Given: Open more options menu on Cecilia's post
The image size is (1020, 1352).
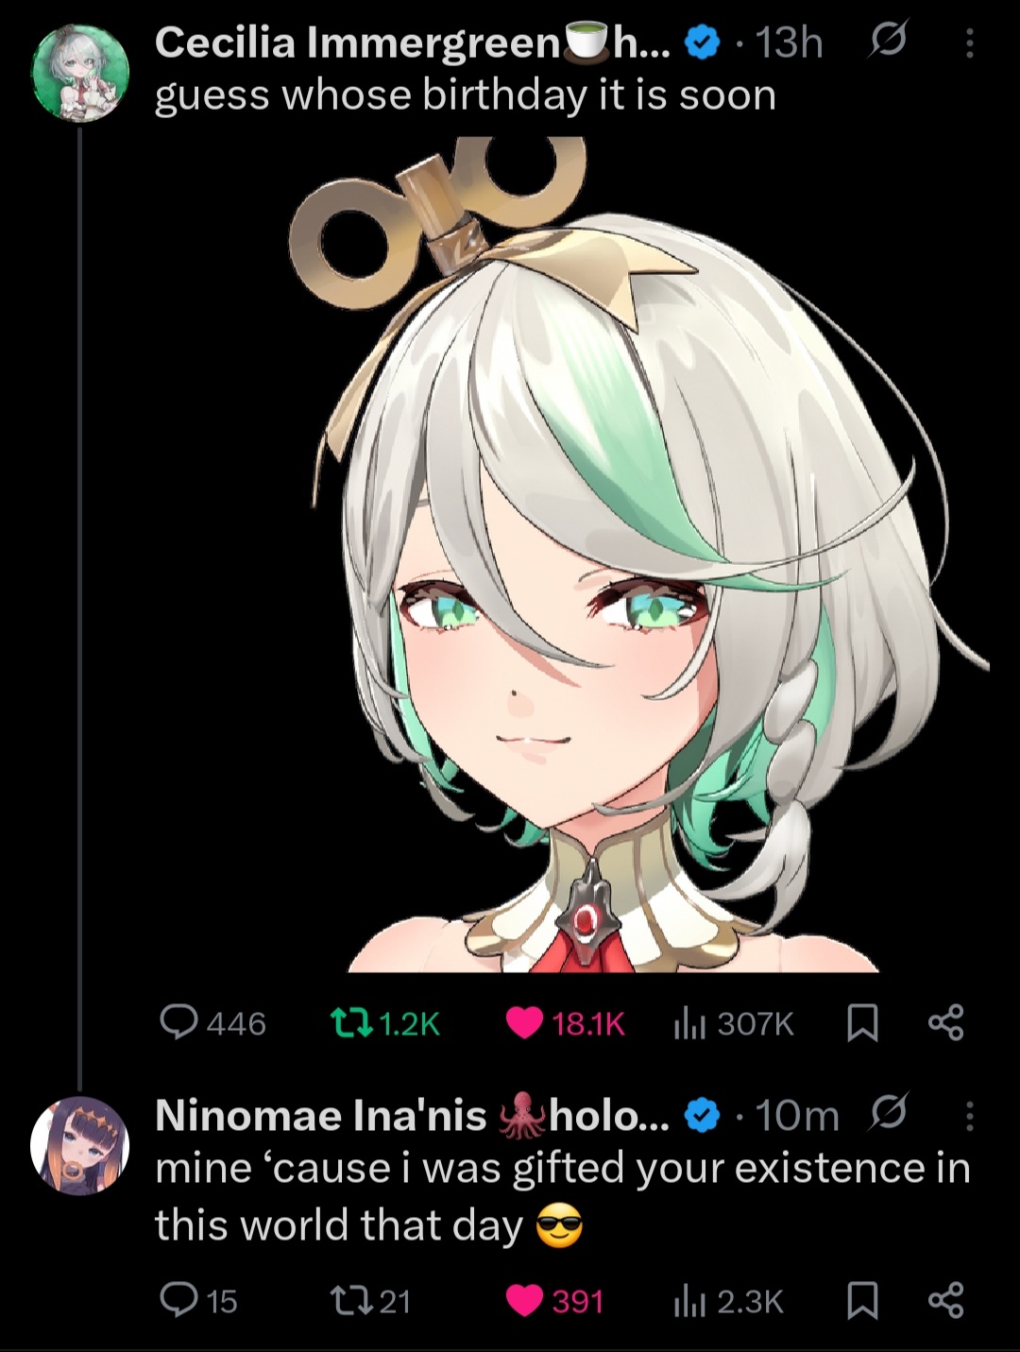Looking at the screenshot, I should pyautogui.click(x=969, y=43).
